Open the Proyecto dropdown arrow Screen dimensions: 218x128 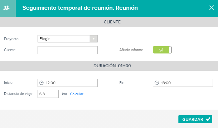click(x=94, y=39)
